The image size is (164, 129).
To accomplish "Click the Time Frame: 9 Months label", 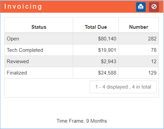I will pos(82,121).
